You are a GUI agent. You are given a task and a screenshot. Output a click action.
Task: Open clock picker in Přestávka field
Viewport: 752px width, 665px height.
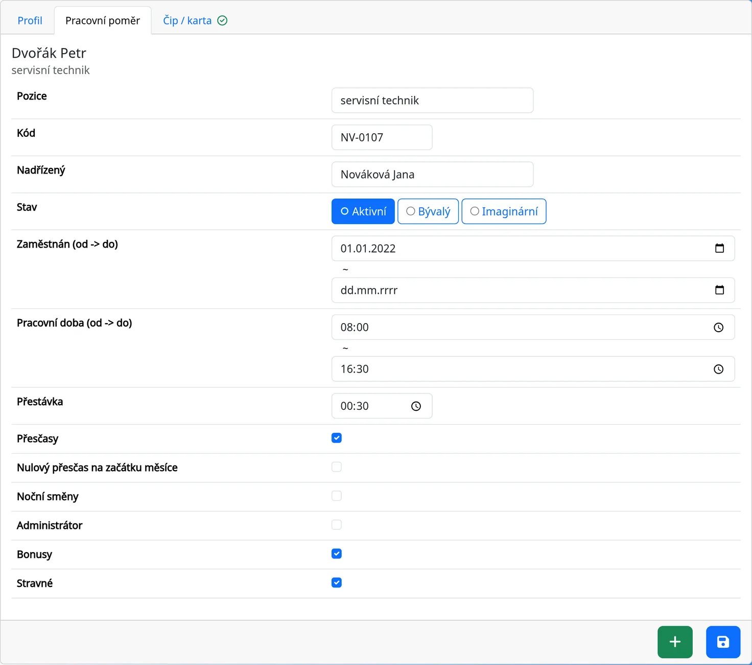[416, 406]
